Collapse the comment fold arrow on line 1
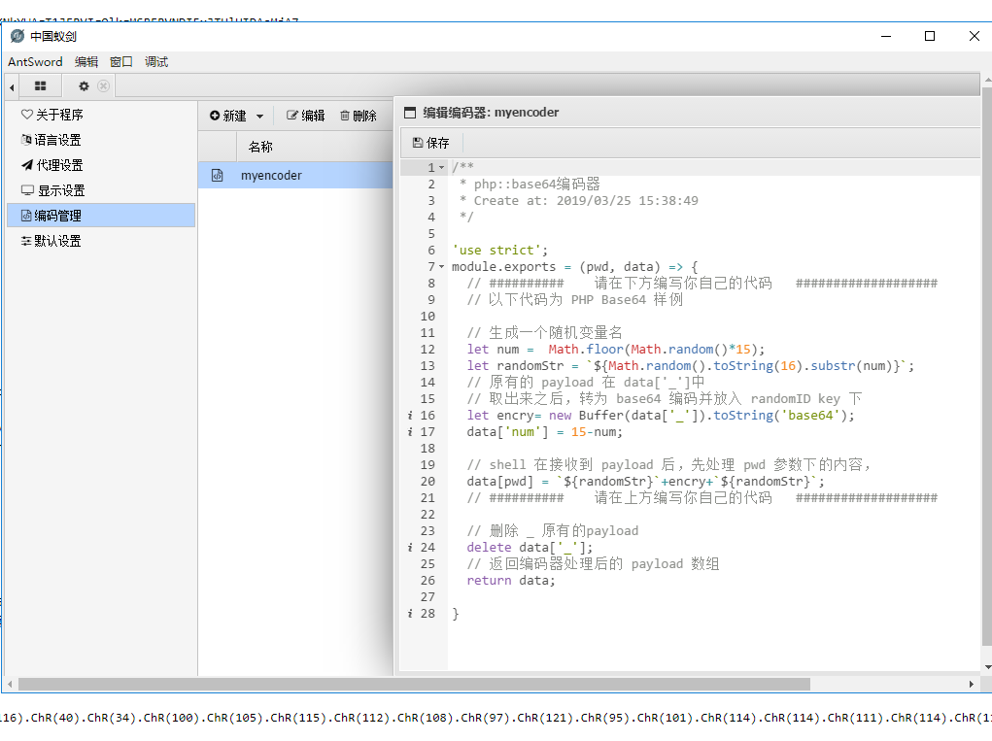This screenshot has width=992, height=741. pyautogui.click(x=442, y=168)
